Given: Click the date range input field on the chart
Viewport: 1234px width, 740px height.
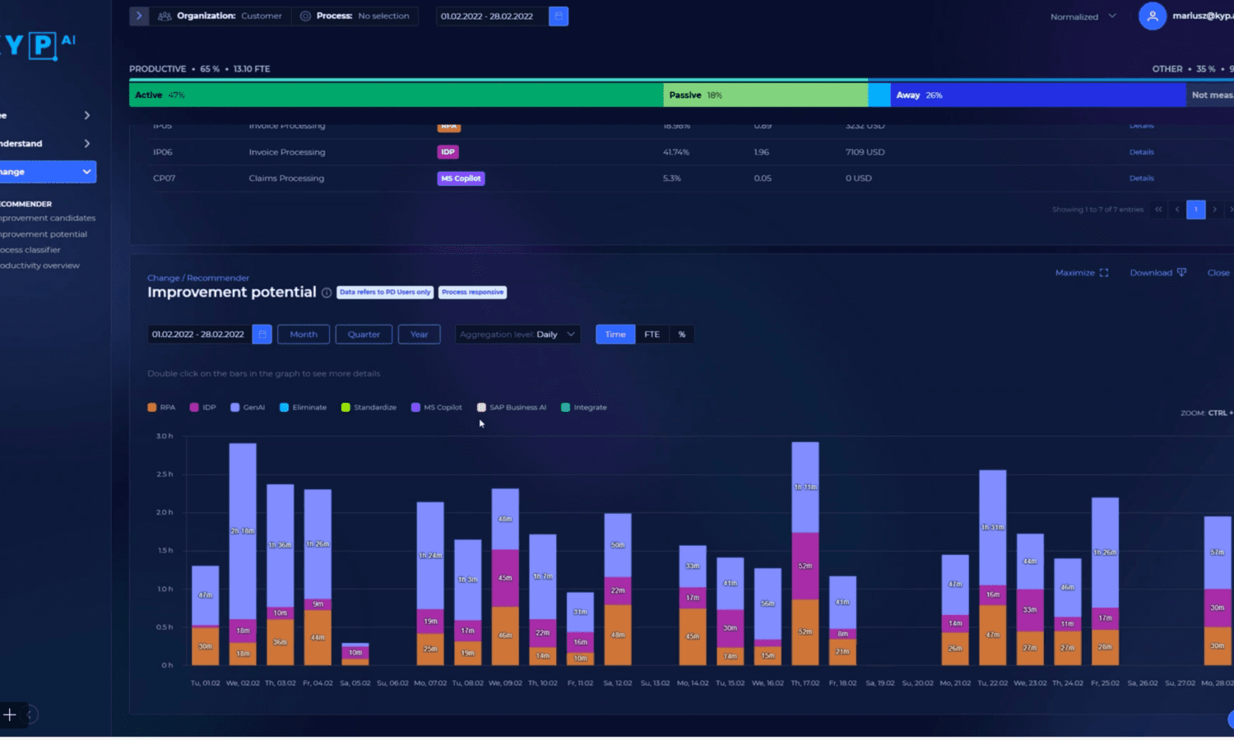Looking at the screenshot, I should point(197,334).
